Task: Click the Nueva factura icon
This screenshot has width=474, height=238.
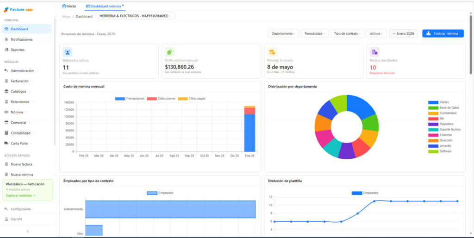Action: (6, 164)
